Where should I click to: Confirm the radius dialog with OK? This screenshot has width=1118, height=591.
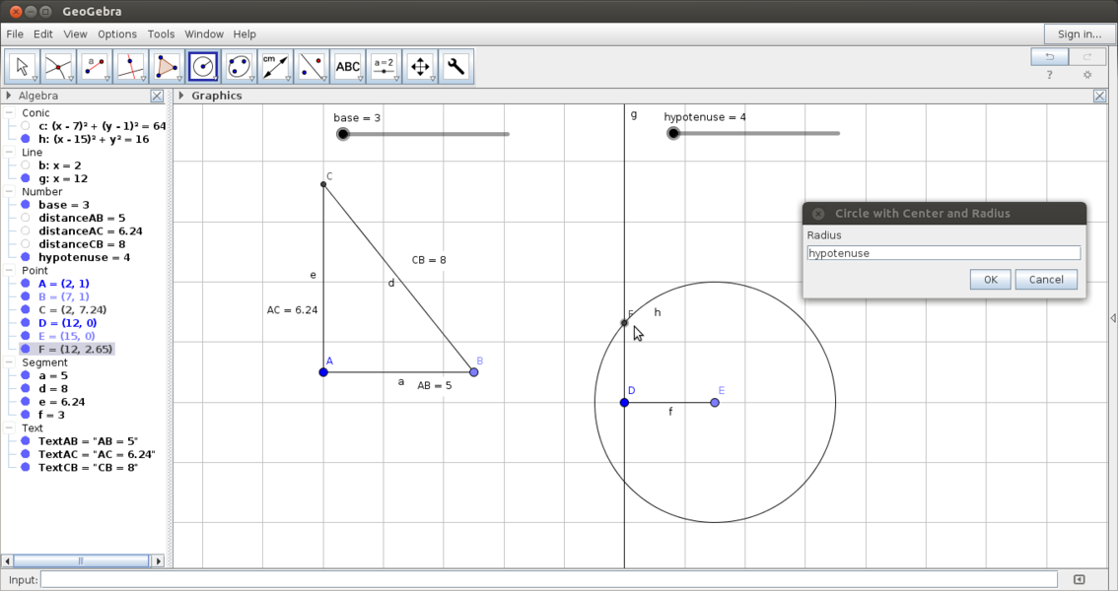(989, 279)
